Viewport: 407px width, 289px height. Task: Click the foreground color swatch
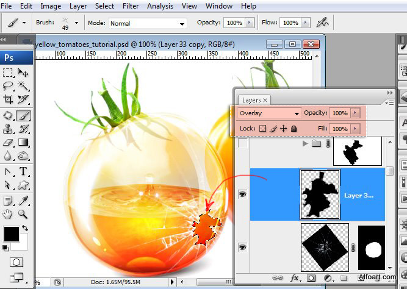10,233
